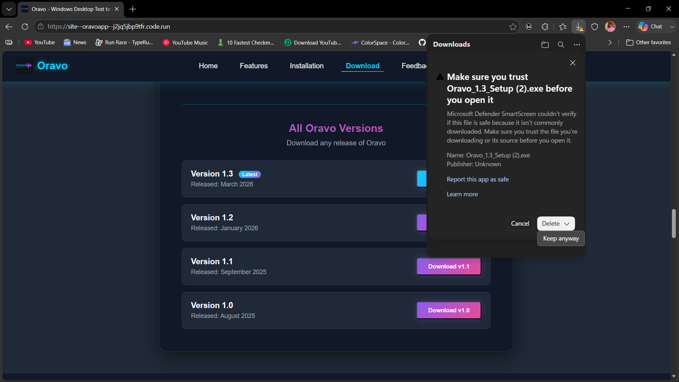Open tab actions menu chevron
The width and height of the screenshot is (679, 382).
click(x=9, y=9)
